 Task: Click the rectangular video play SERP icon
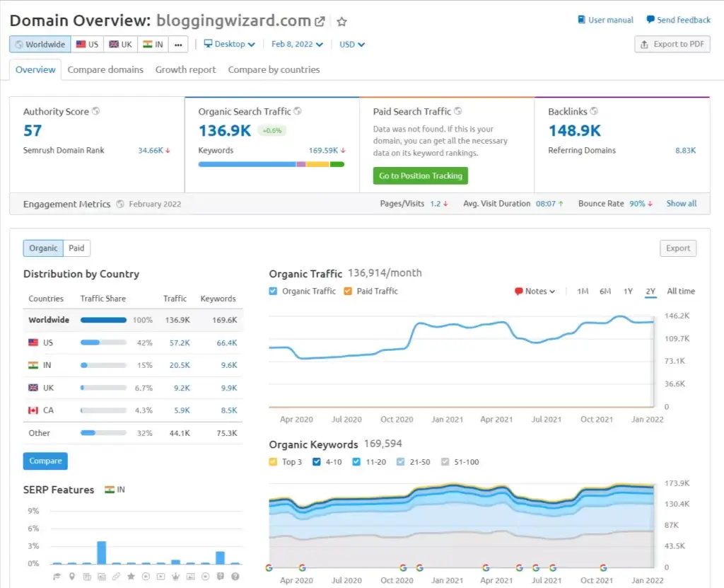point(160,577)
